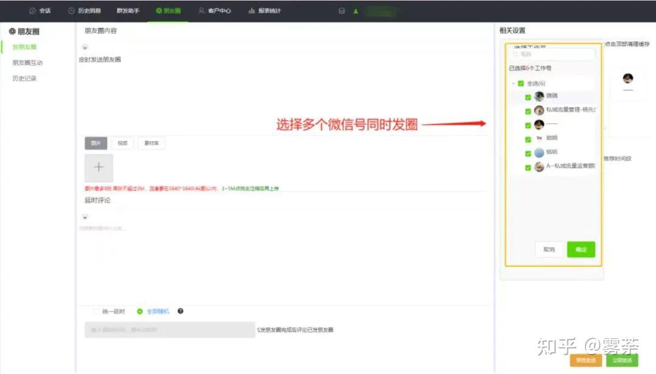Click the clock icon beside 历史消息

pos(72,11)
